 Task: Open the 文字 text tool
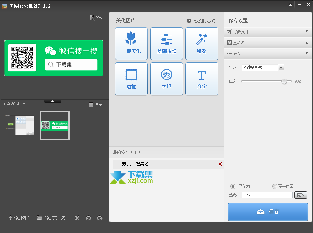(202, 79)
